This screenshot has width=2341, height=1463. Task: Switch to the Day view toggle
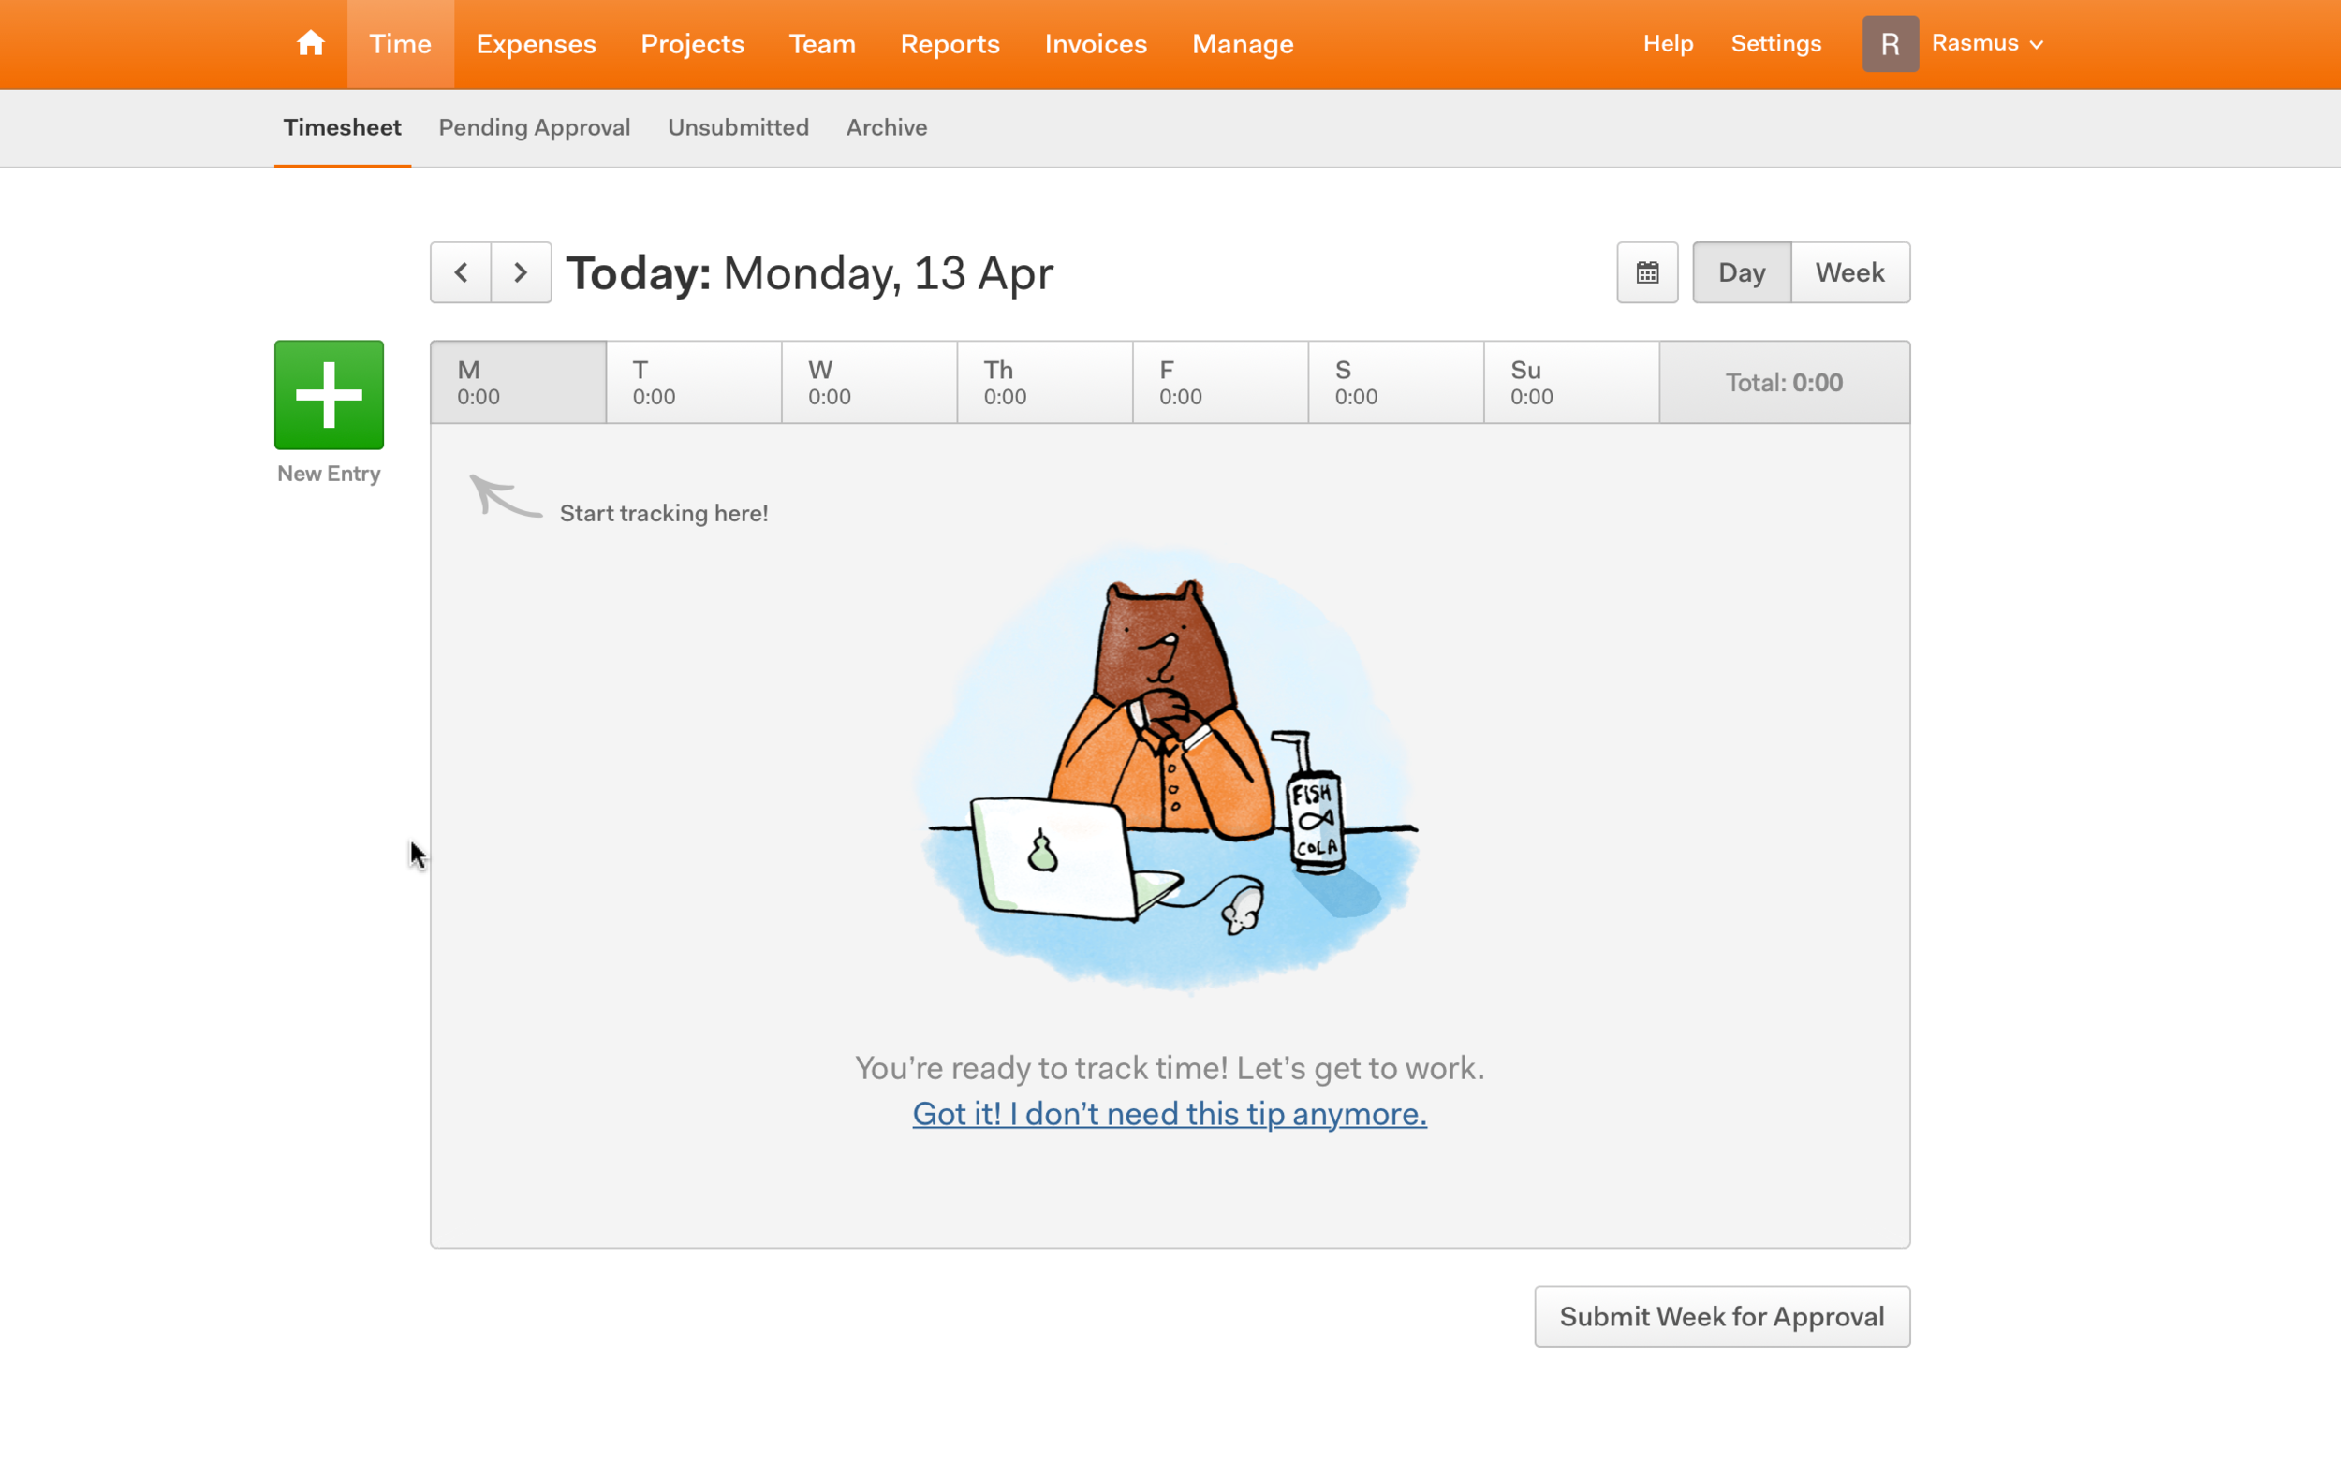(1741, 271)
